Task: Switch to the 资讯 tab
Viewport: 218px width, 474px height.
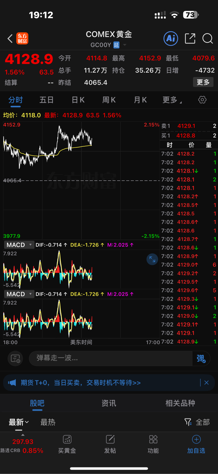Action: 109,403
